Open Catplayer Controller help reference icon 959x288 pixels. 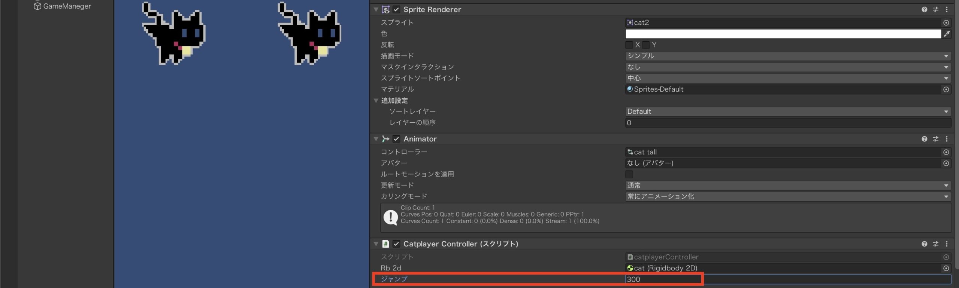click(924, 244)
